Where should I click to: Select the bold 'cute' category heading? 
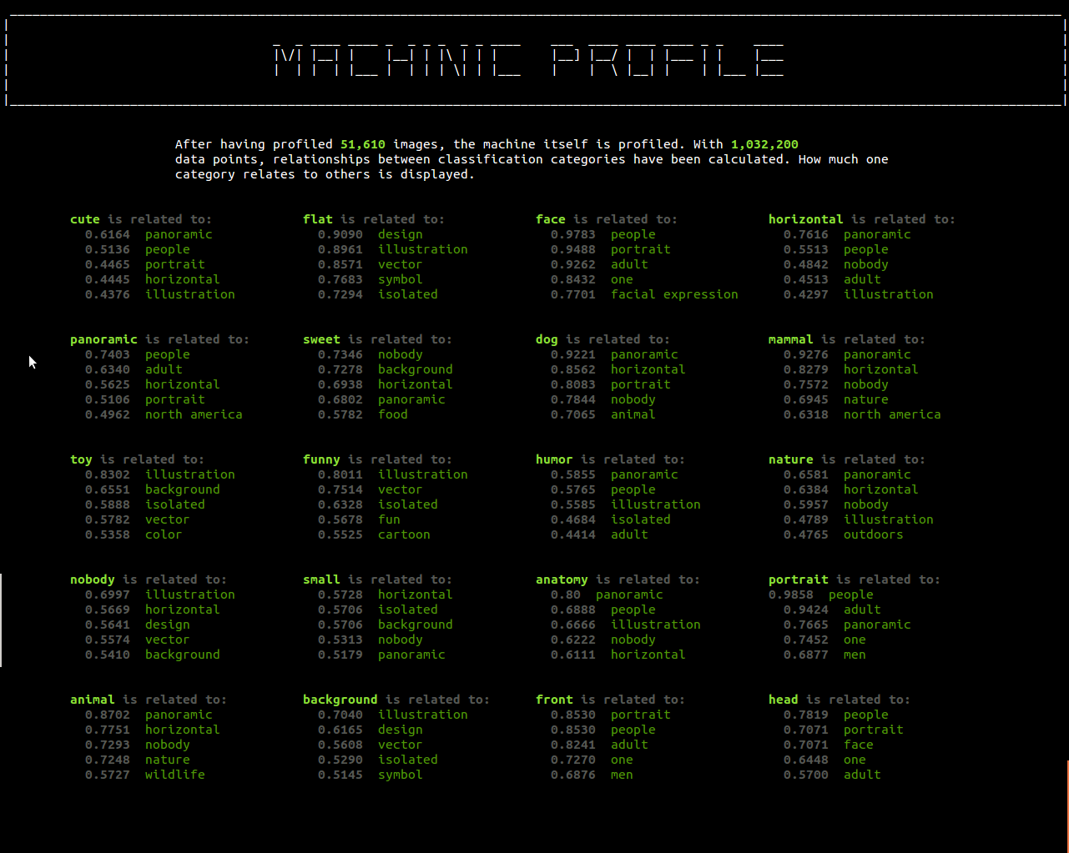pos(85,219)
